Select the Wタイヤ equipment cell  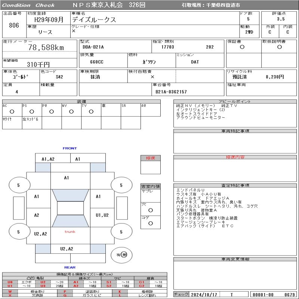pos(12,123)
